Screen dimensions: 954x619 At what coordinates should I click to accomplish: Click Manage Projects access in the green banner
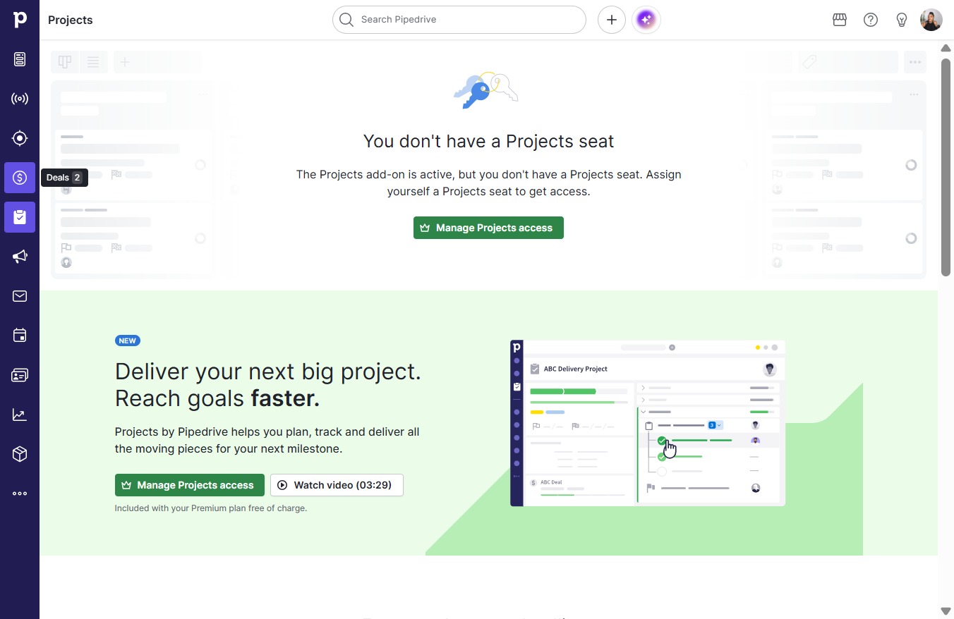coord(190,485)
